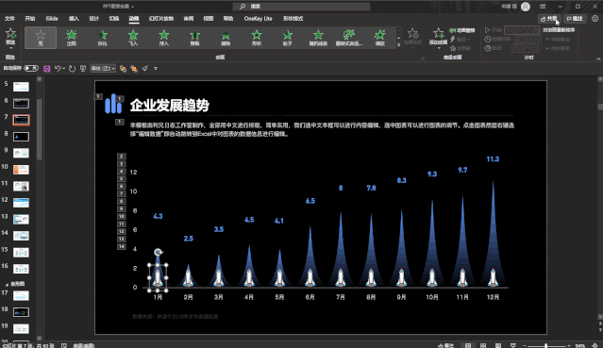The image size is (603, 348).
Task: Apply the 出现 (Appear) animation
Action: (x=72, y=38)
